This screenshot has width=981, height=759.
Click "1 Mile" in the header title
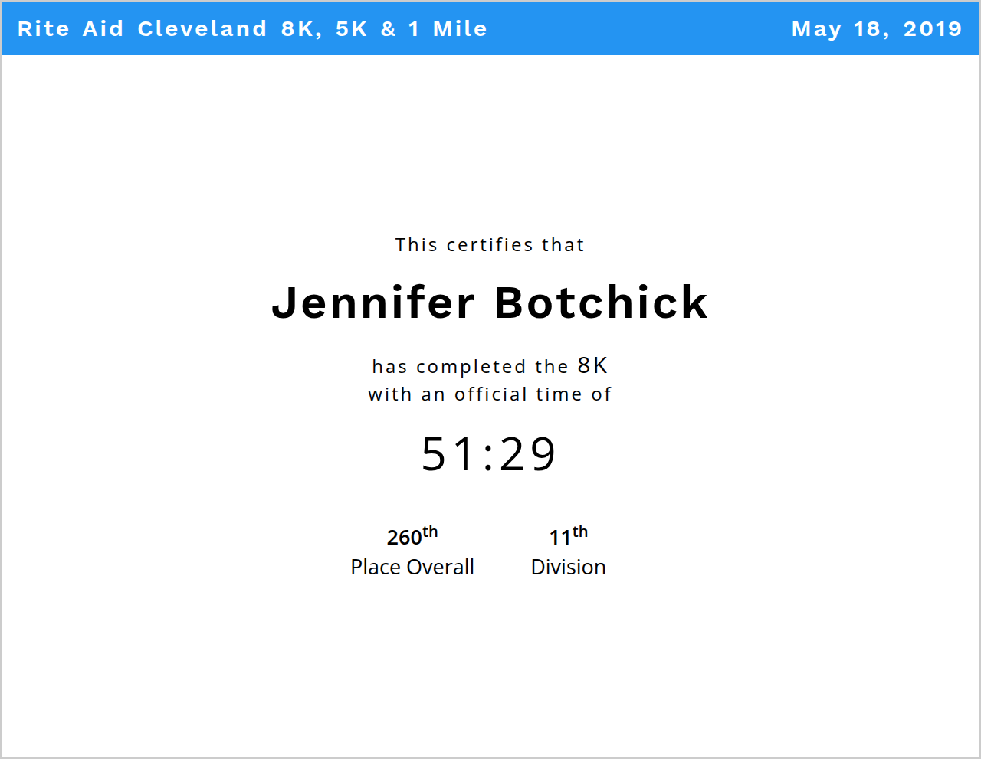point(448,29)
